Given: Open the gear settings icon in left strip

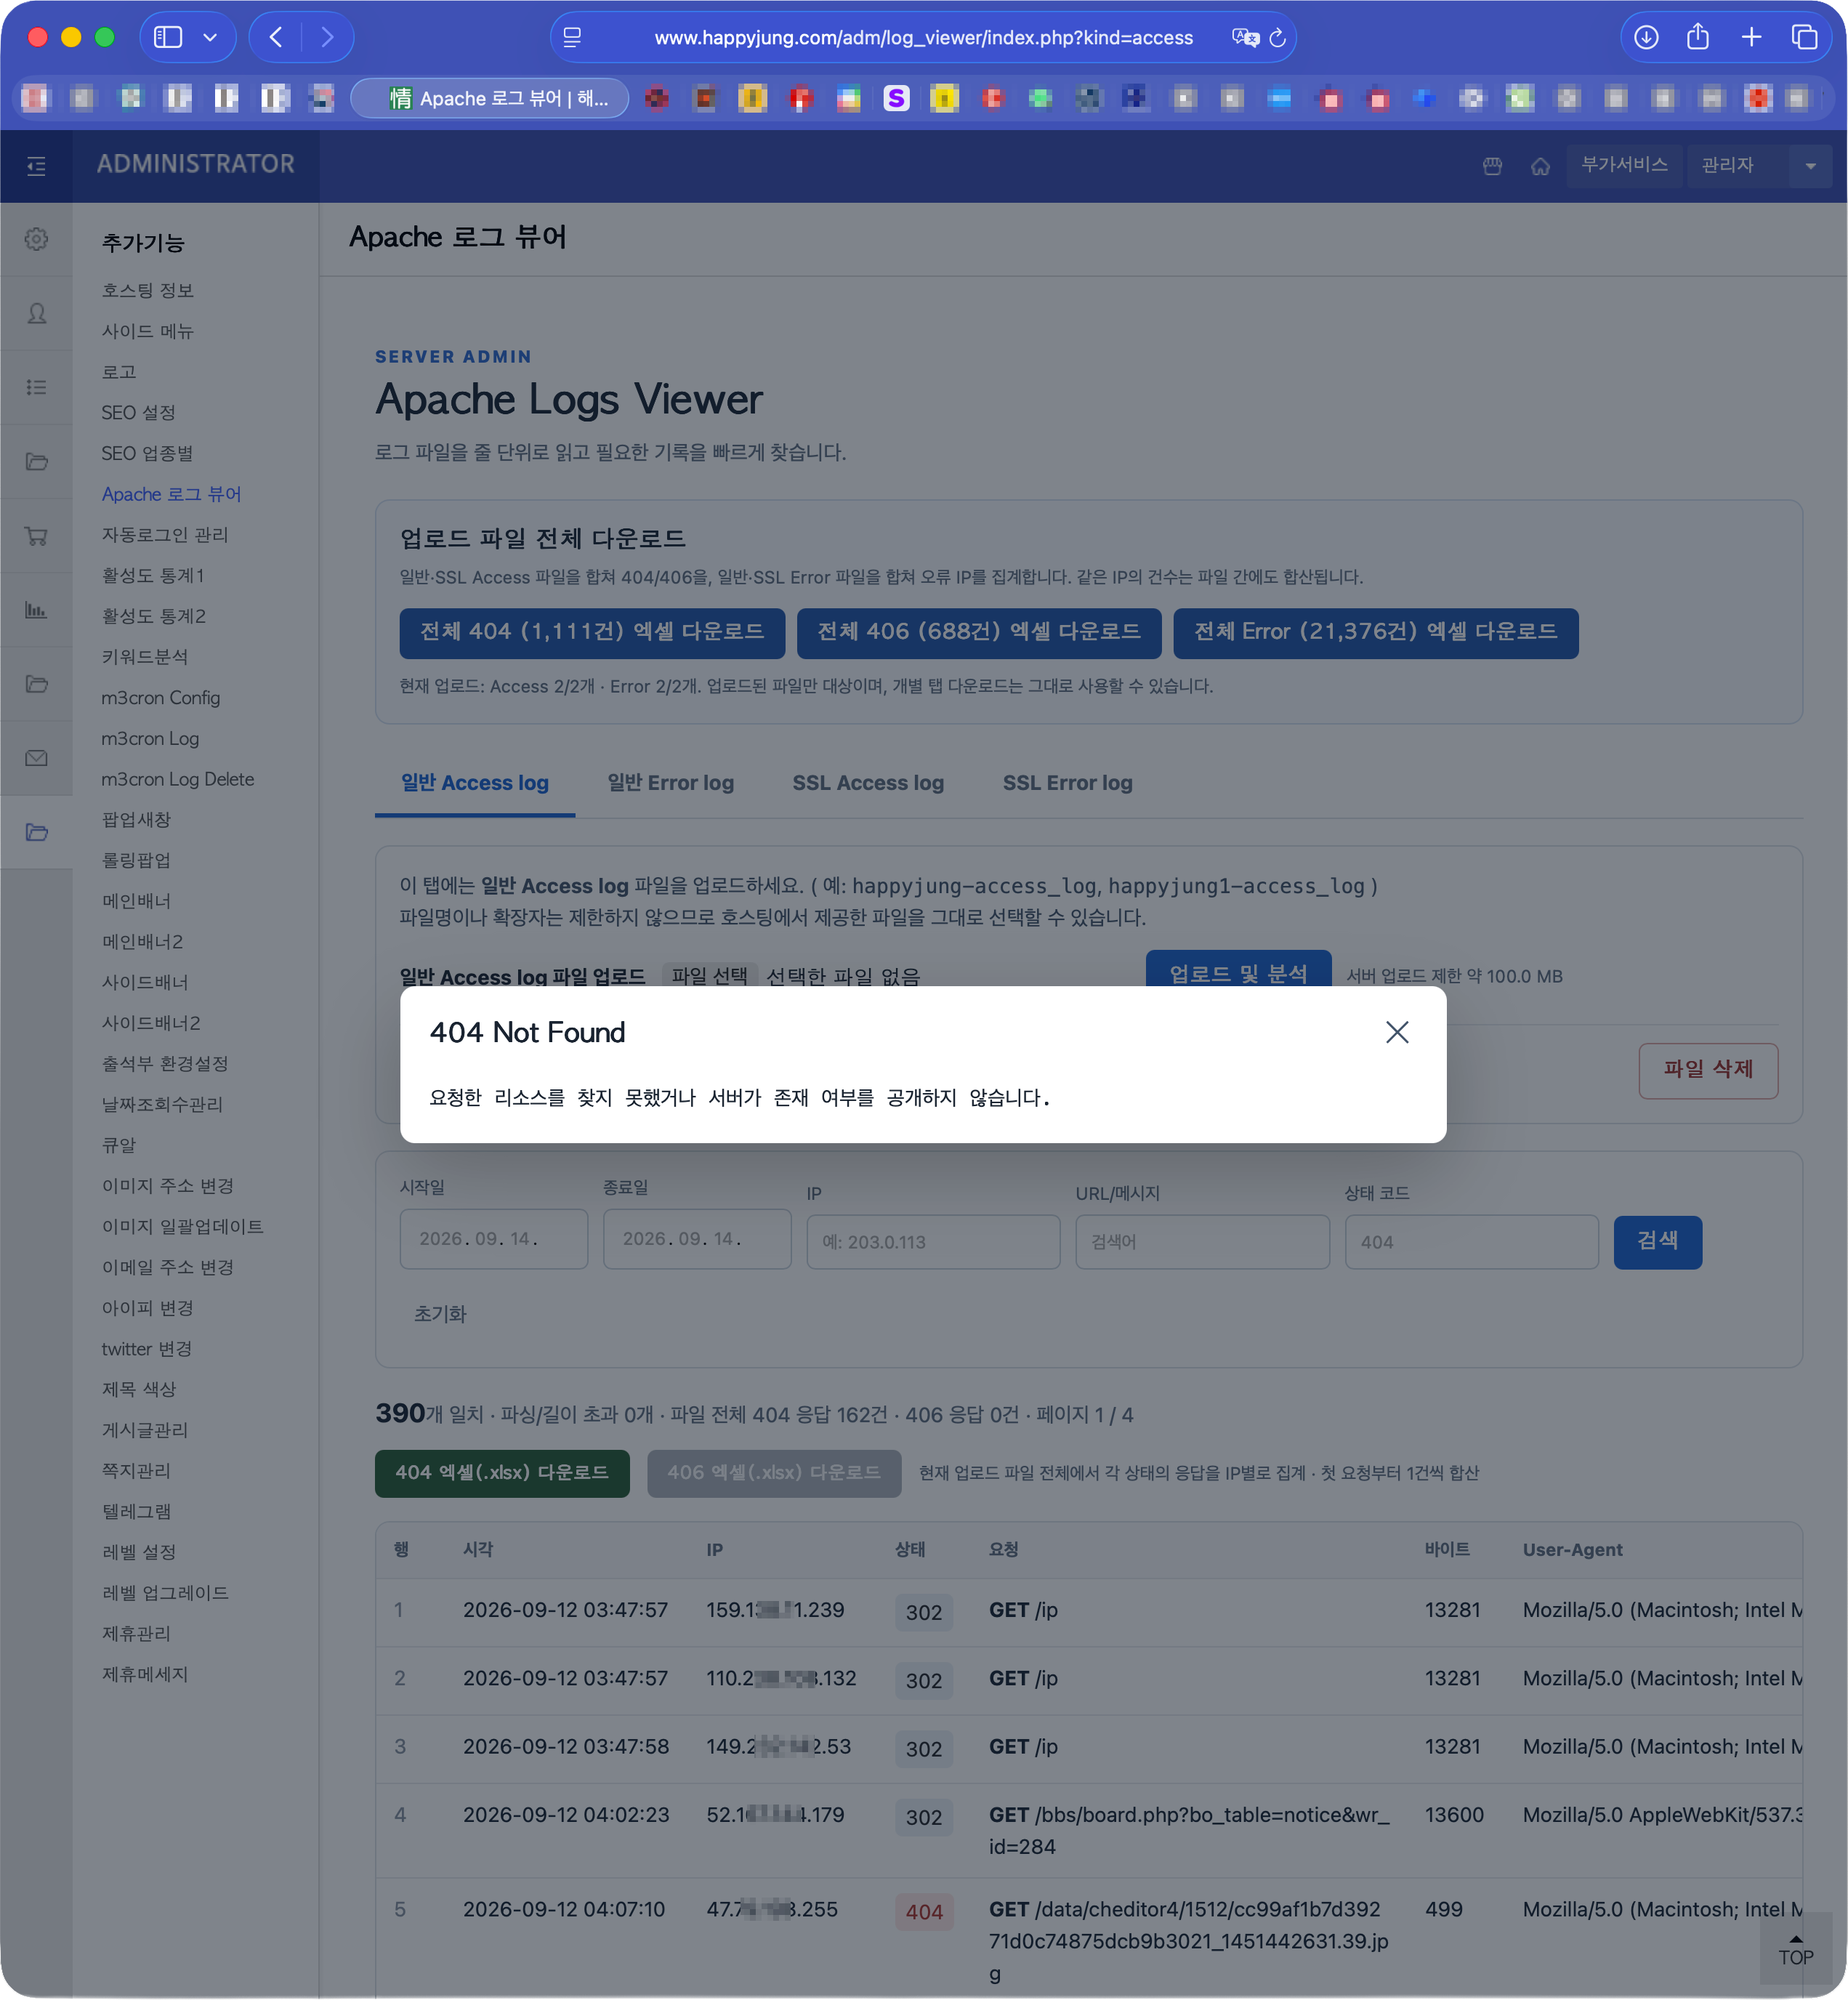Looking at the screenshot, I should (36, 239).
